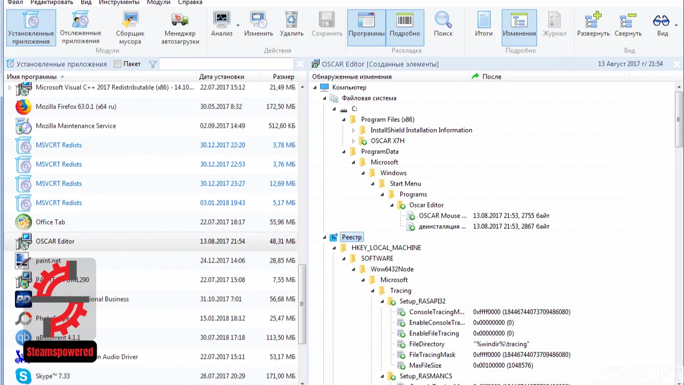
Task: Open the Редактировать menu
Action: click(x=52, y=2)
